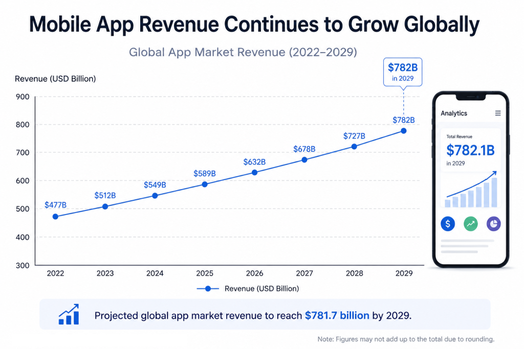Click the 'Analytics' title on phone screen
The image size is (524, 349).
coord(454,113)
